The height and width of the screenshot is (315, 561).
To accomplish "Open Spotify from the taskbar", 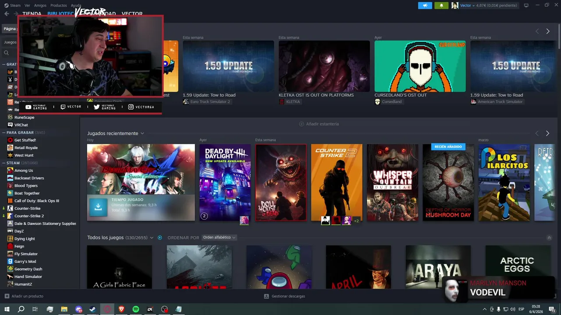I will point(136,309).
